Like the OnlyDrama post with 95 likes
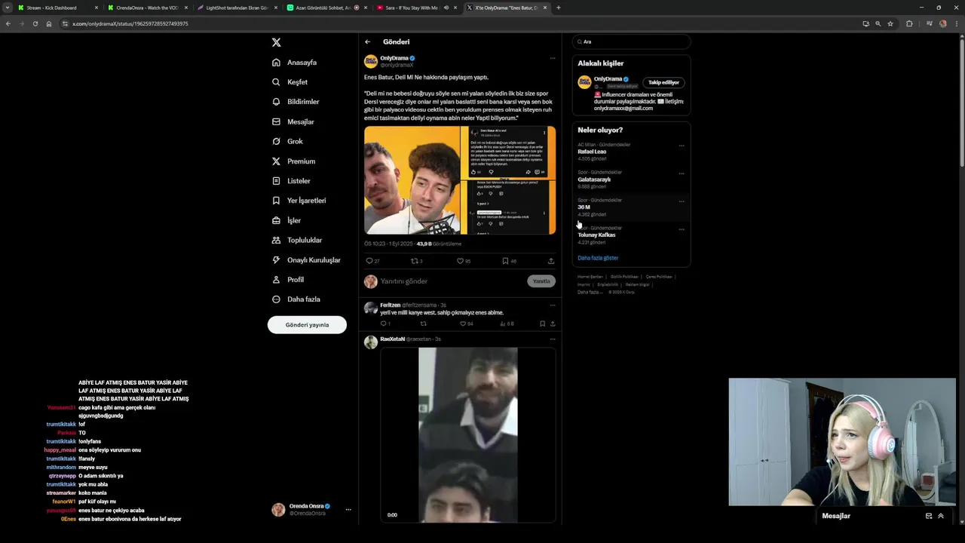This screenshot has width=965, height=543. [x=463, y=261]
